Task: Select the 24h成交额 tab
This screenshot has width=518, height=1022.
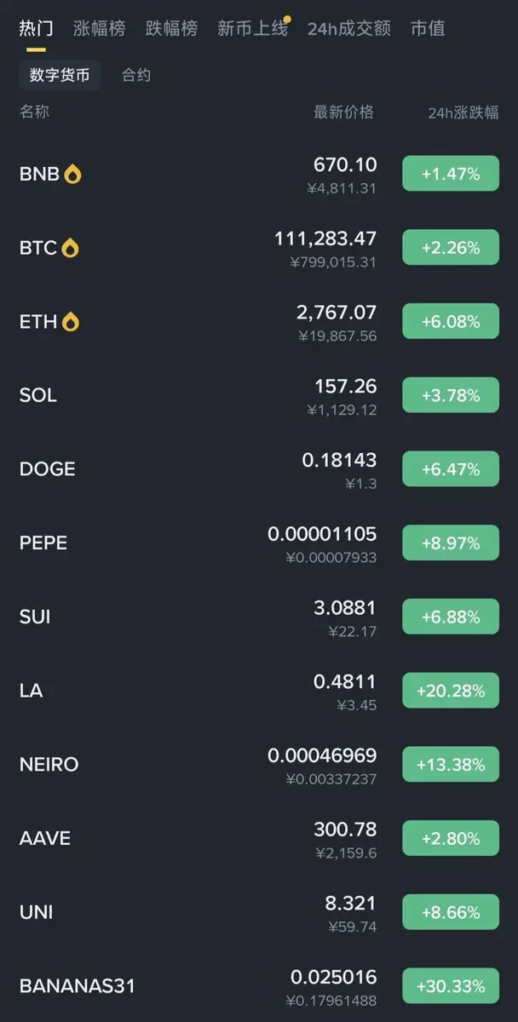Action: tap(349, 28)
